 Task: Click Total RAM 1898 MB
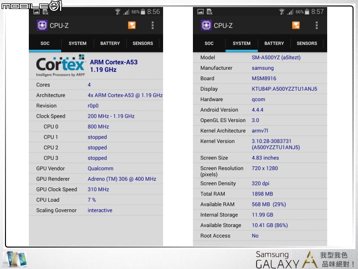click(x=263, y=194)
